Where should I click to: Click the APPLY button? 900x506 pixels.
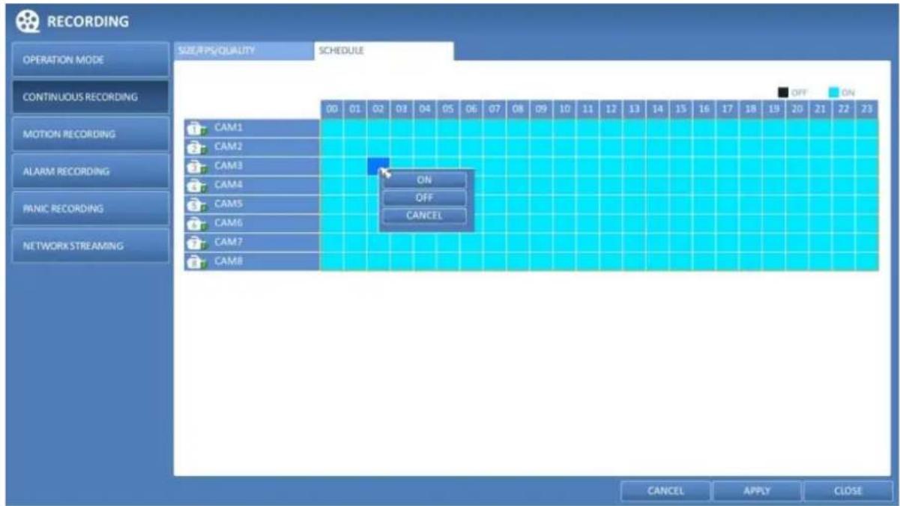pos(756,491)
